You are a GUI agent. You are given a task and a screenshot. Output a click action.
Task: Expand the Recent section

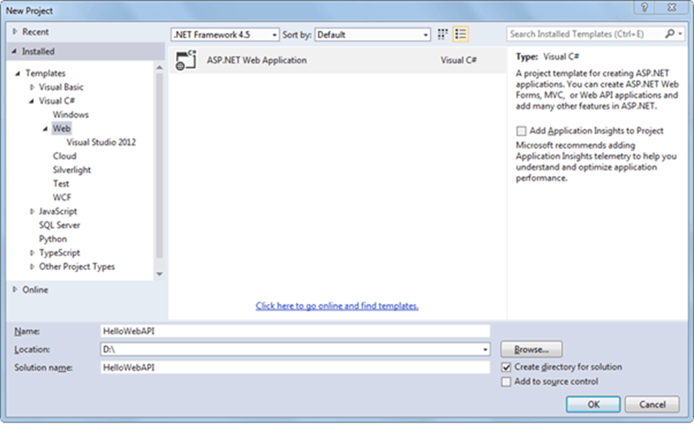coord(15,32)
